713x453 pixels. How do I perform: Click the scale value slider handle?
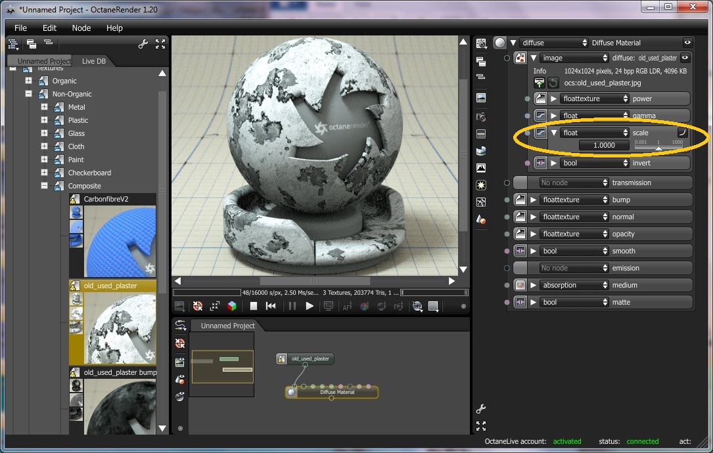point(658,148)
